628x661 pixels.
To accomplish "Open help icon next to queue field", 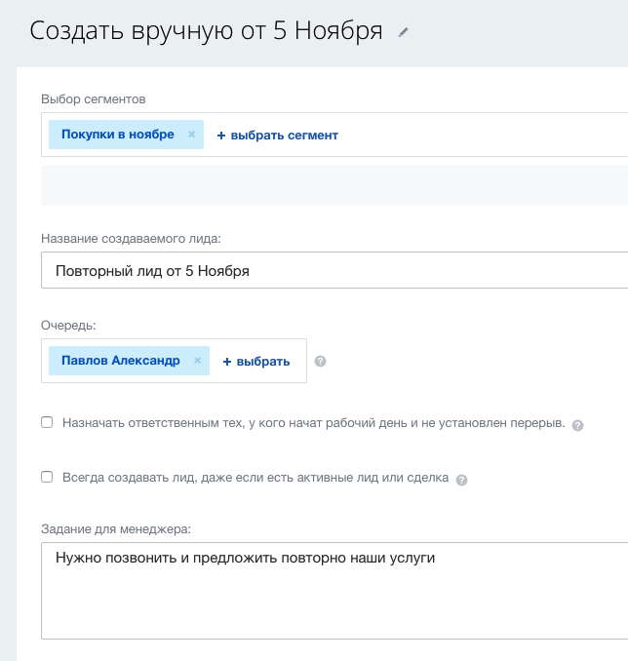I will 320,362.
